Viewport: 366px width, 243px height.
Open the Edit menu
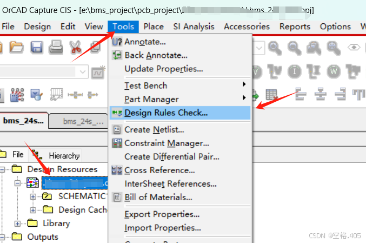[x=68, y=27]
